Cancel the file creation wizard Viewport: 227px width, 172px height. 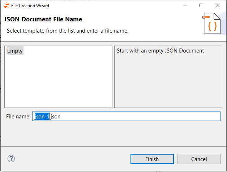[x=199, y=159]
